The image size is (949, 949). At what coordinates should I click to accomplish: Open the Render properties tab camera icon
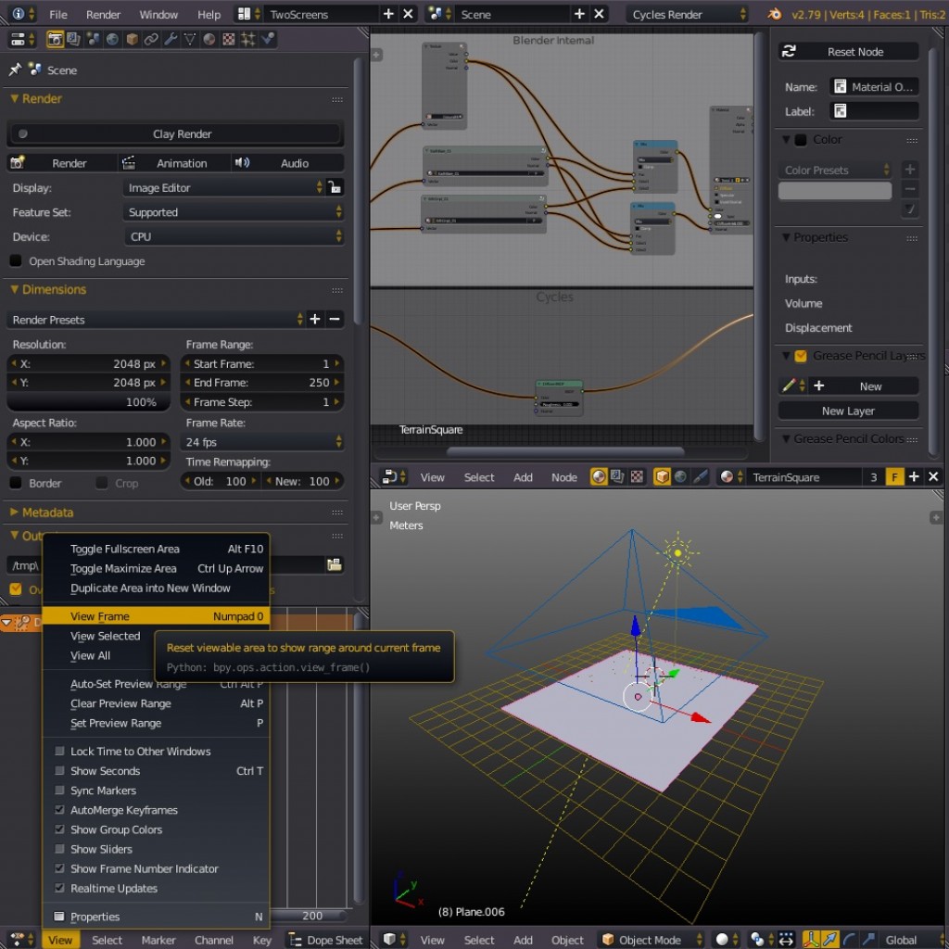(x=56, y=39)
